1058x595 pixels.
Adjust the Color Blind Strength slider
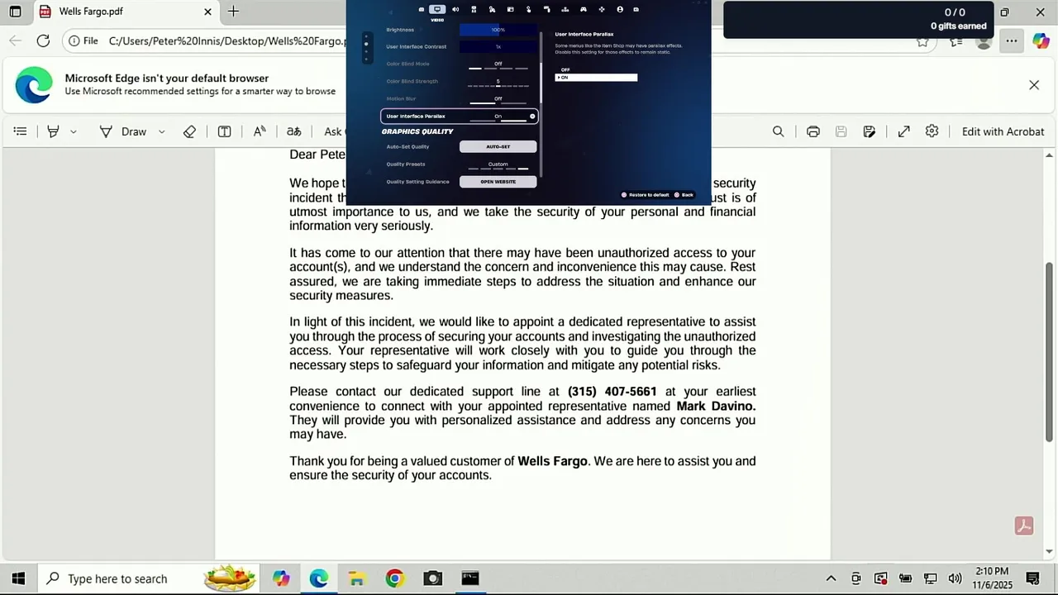pos(498,83)
